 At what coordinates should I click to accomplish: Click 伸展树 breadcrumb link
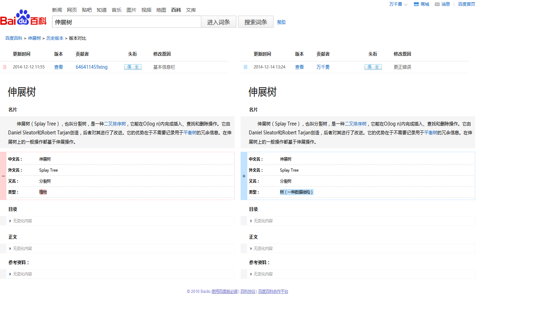click(34, 38)
